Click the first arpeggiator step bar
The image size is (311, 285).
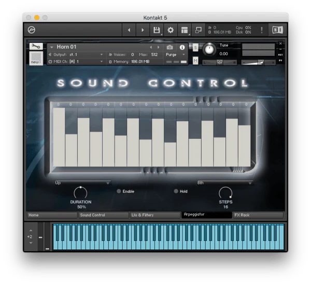(59, 137)
